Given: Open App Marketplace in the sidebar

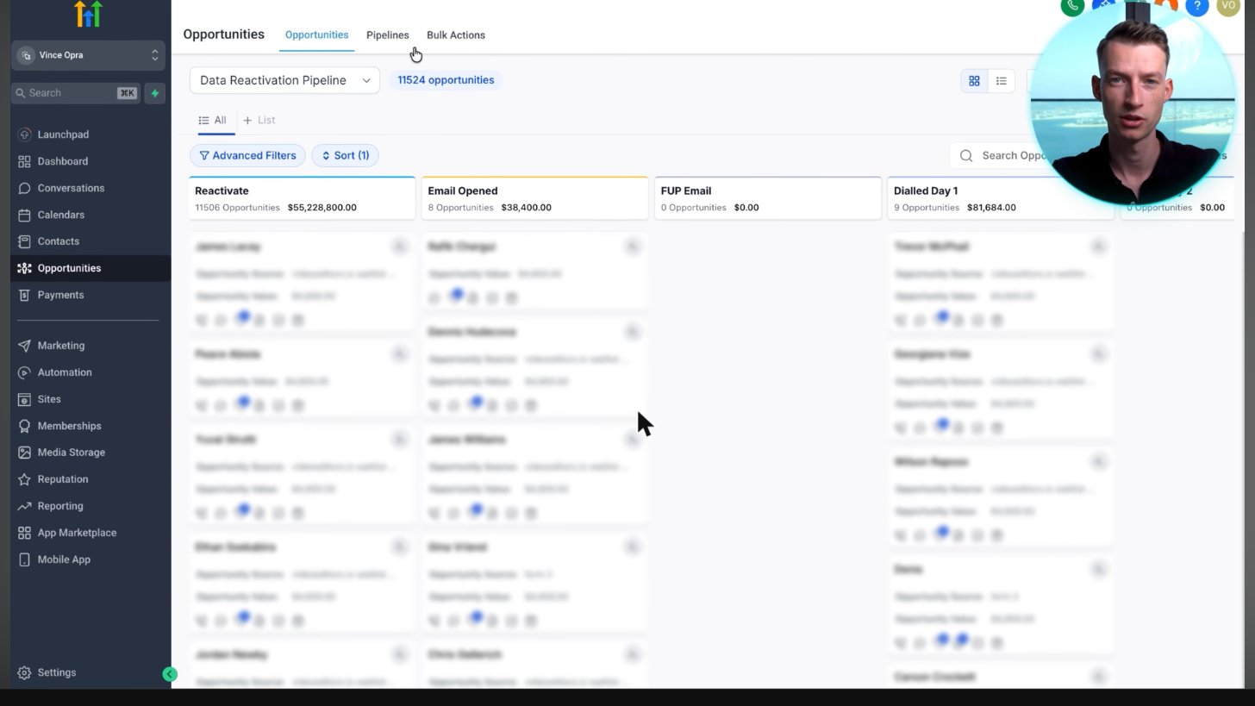Looking at the screenshot, I should [x=77, y=533].
